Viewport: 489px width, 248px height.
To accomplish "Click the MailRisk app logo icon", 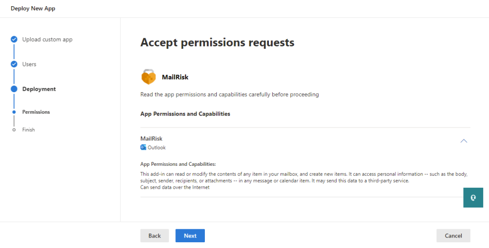I will pyautogui.click(x=149, y=77).
